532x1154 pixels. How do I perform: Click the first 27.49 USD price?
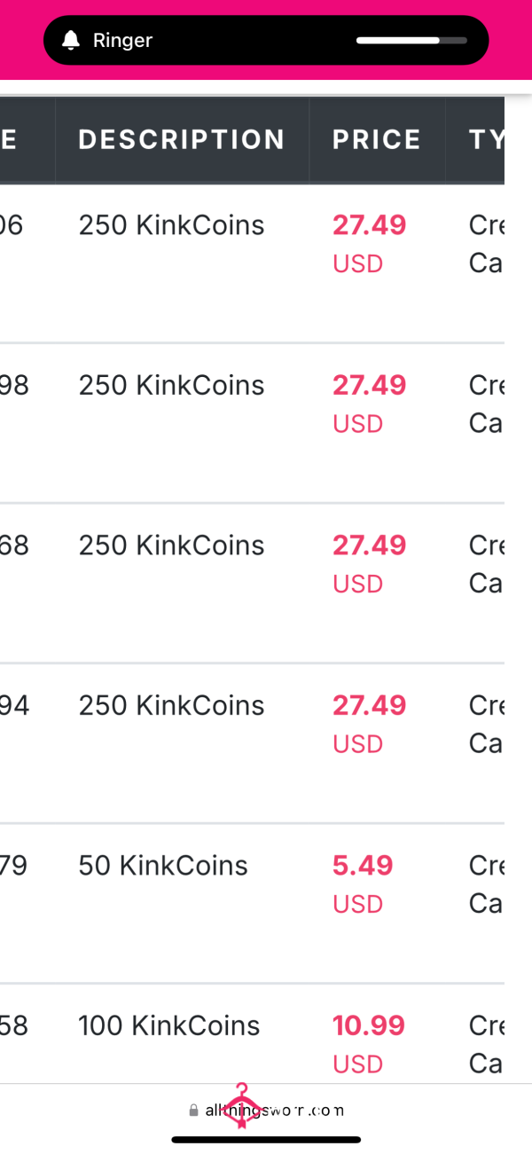coord(370,243)
